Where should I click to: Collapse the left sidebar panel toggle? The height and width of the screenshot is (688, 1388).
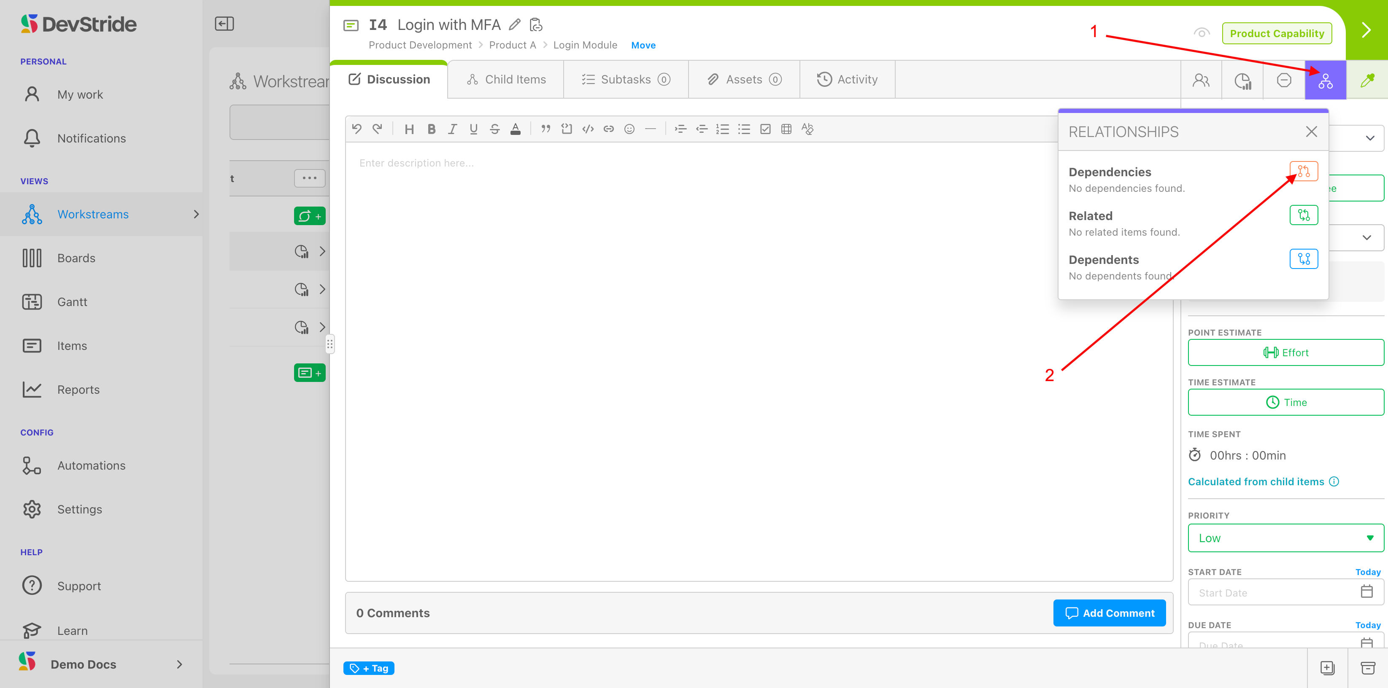tap(224, 24)
